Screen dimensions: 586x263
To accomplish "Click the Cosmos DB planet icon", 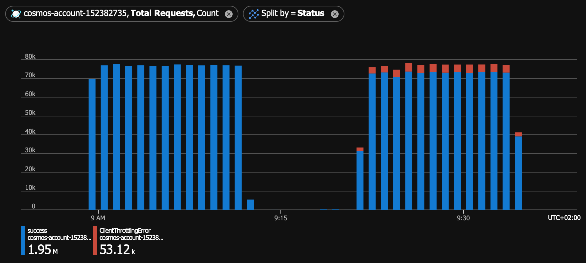I will click(x=16, y=14).
